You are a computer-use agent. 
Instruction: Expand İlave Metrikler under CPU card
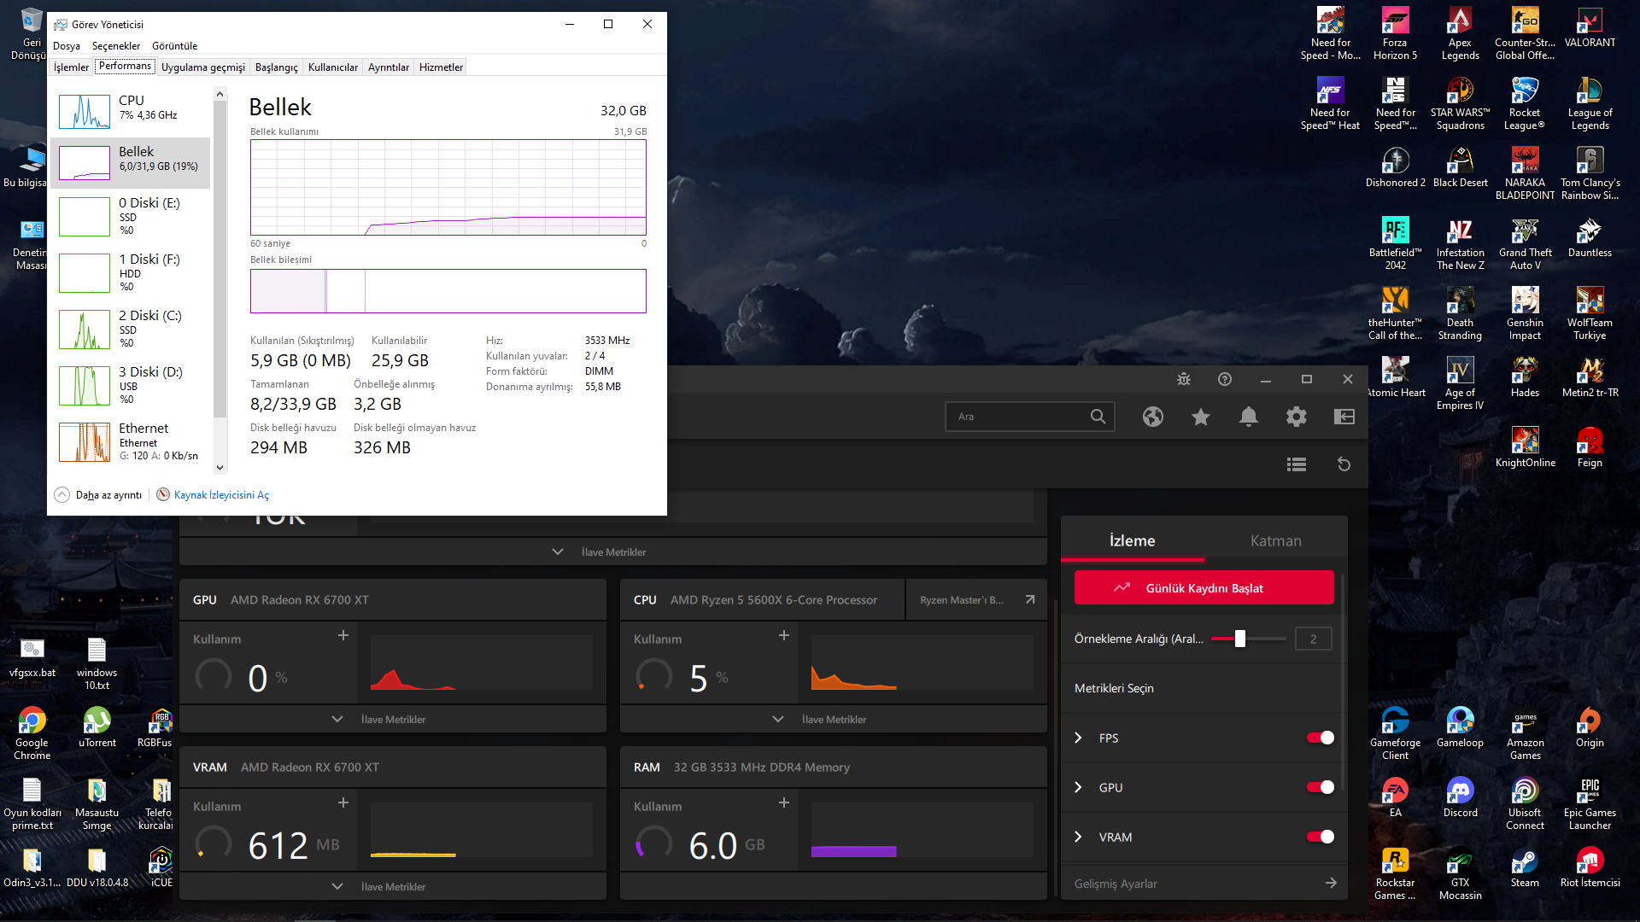[820, 720]
